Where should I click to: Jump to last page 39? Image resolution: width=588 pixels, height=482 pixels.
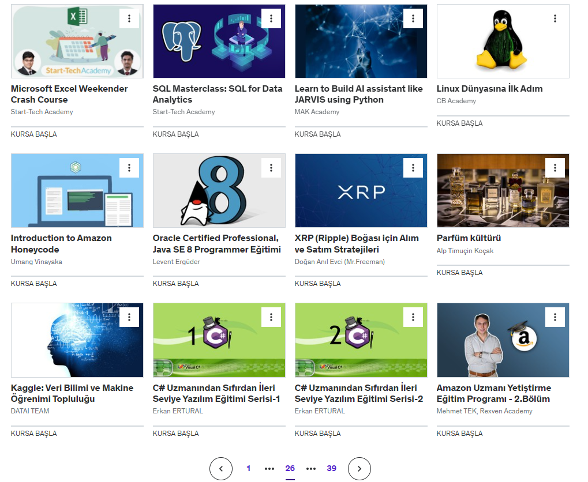point(331,468)
